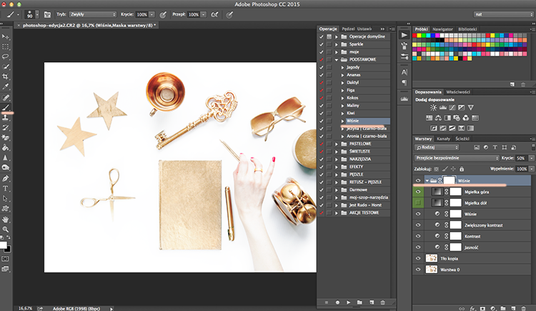Play the selected action in Operacje panel
This screenshot has width=536, height=311.
tap(348, 302)
